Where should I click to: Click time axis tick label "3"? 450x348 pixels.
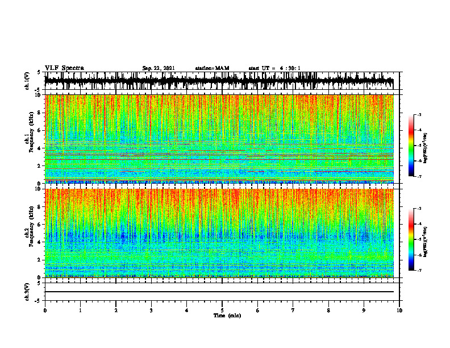151,310
